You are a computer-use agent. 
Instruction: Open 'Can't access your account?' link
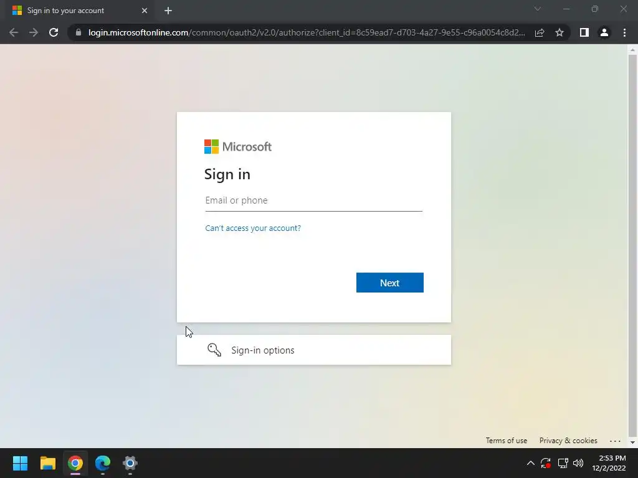click(x=253, y=228)
